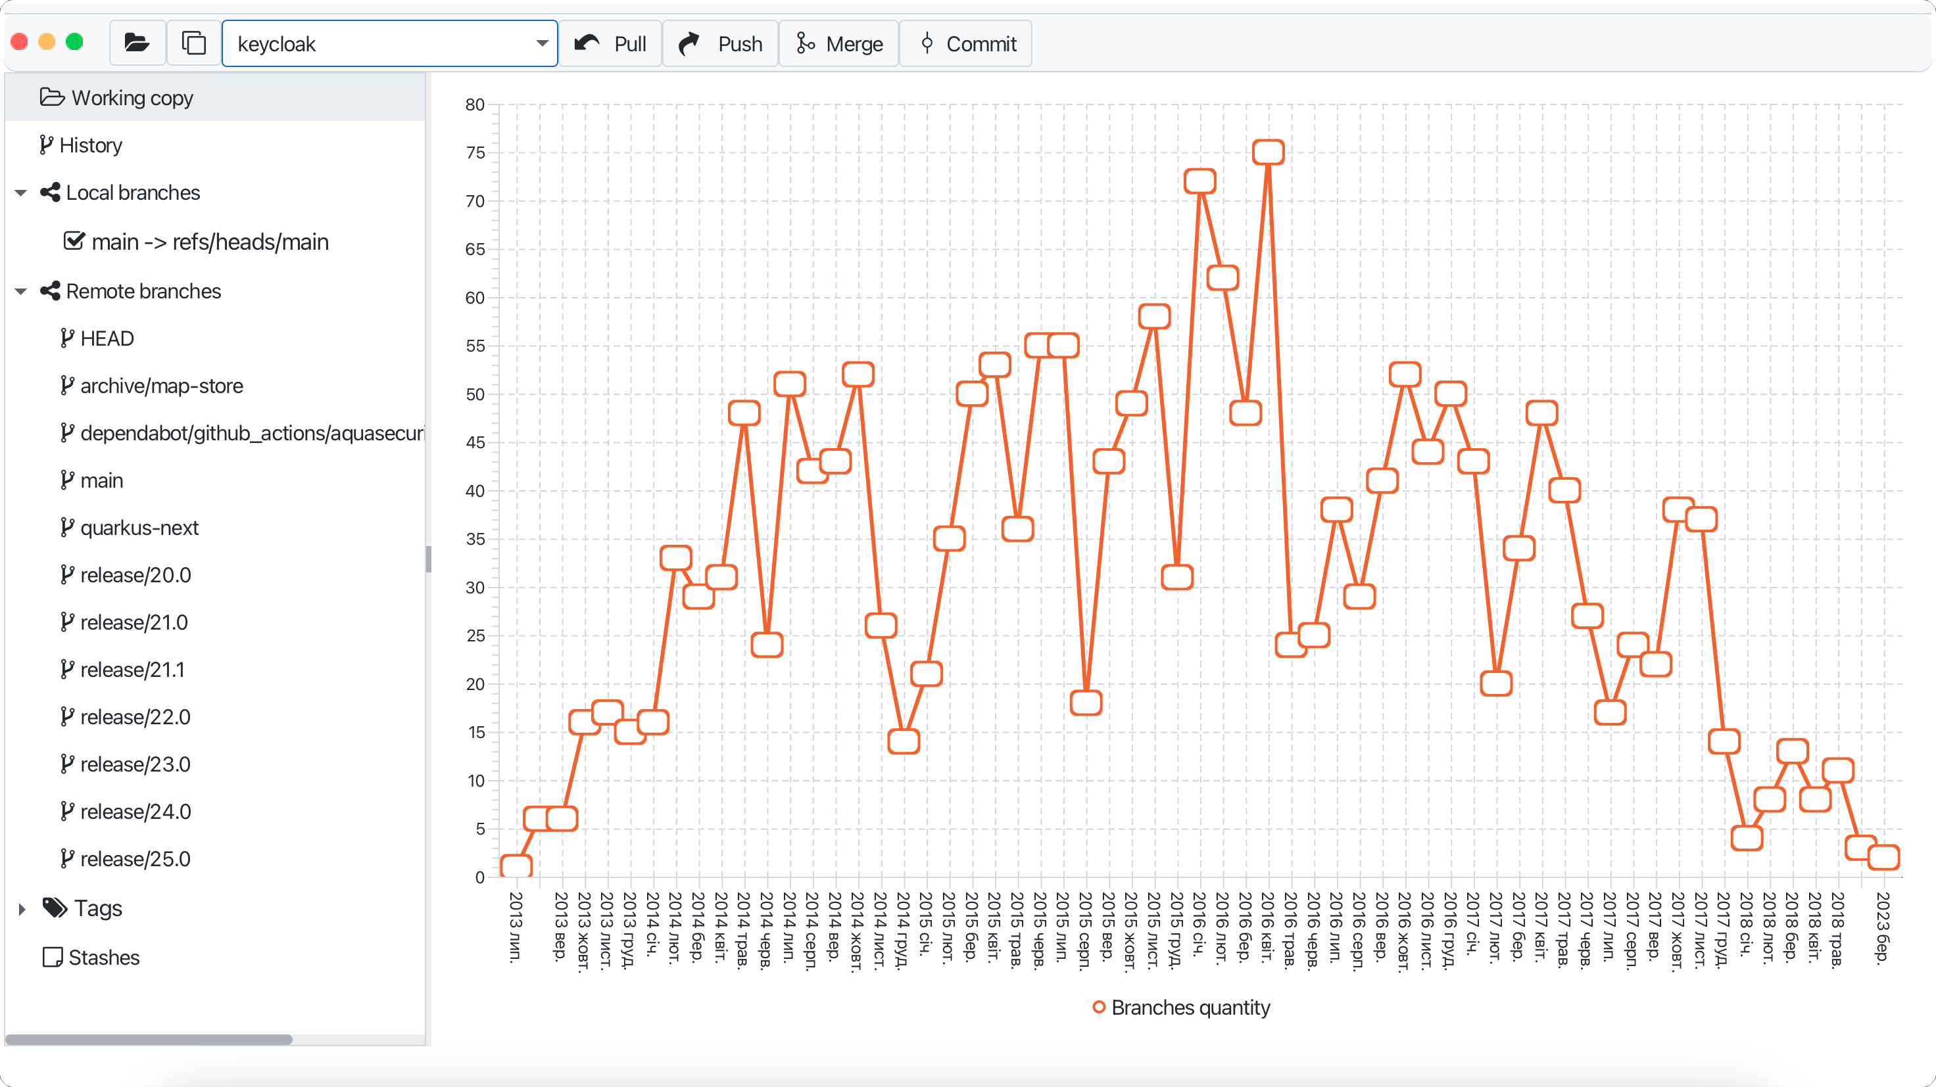This screenshot has width=1936, height=1087.
Task: Select remote branch main
Action: 101,481
